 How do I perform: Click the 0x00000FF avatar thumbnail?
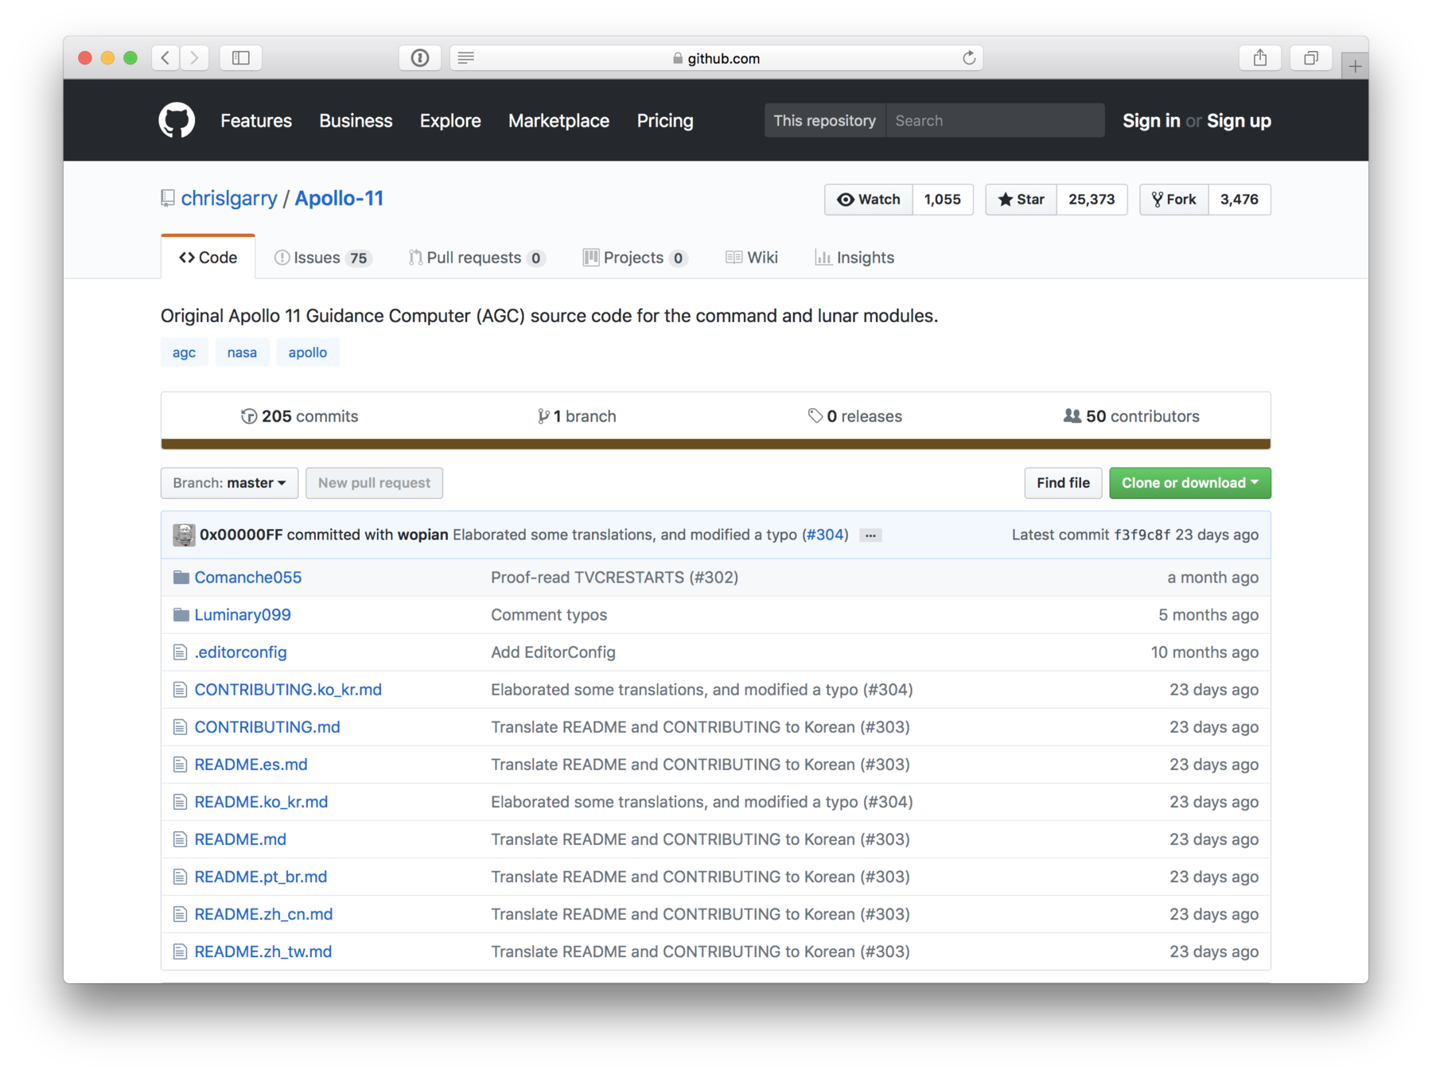[184, 535]
